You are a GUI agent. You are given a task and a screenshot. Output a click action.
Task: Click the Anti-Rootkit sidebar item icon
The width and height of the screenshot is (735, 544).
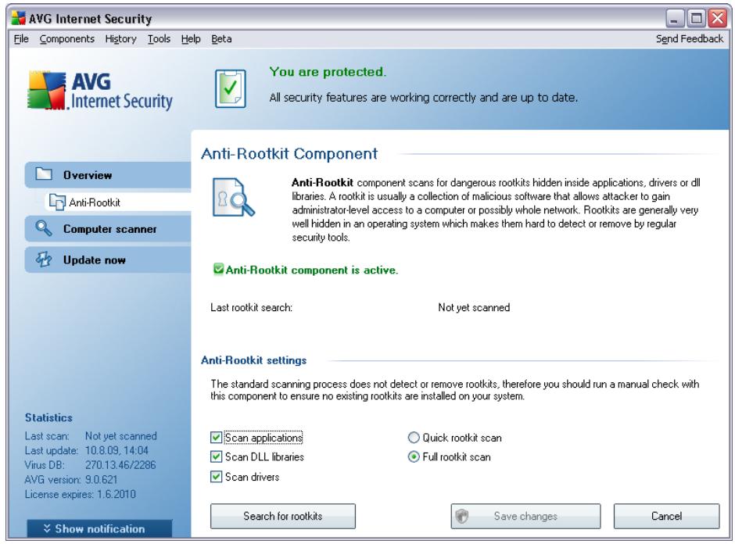[x=57, y=202]
